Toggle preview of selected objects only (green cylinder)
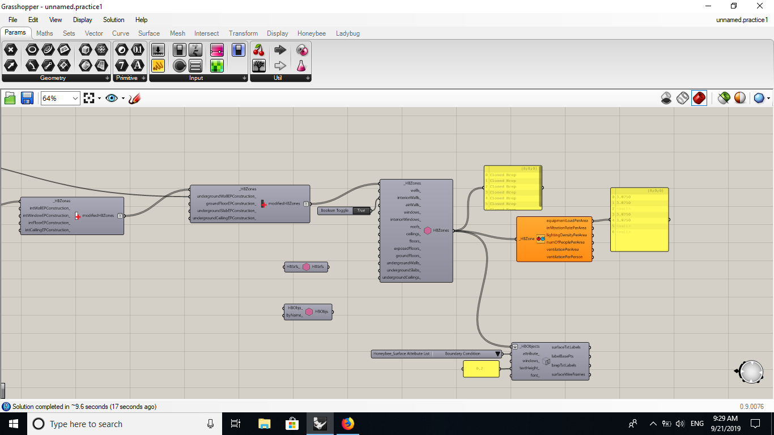Viewport: 774px width, 435px height. [x=724, y=98]
